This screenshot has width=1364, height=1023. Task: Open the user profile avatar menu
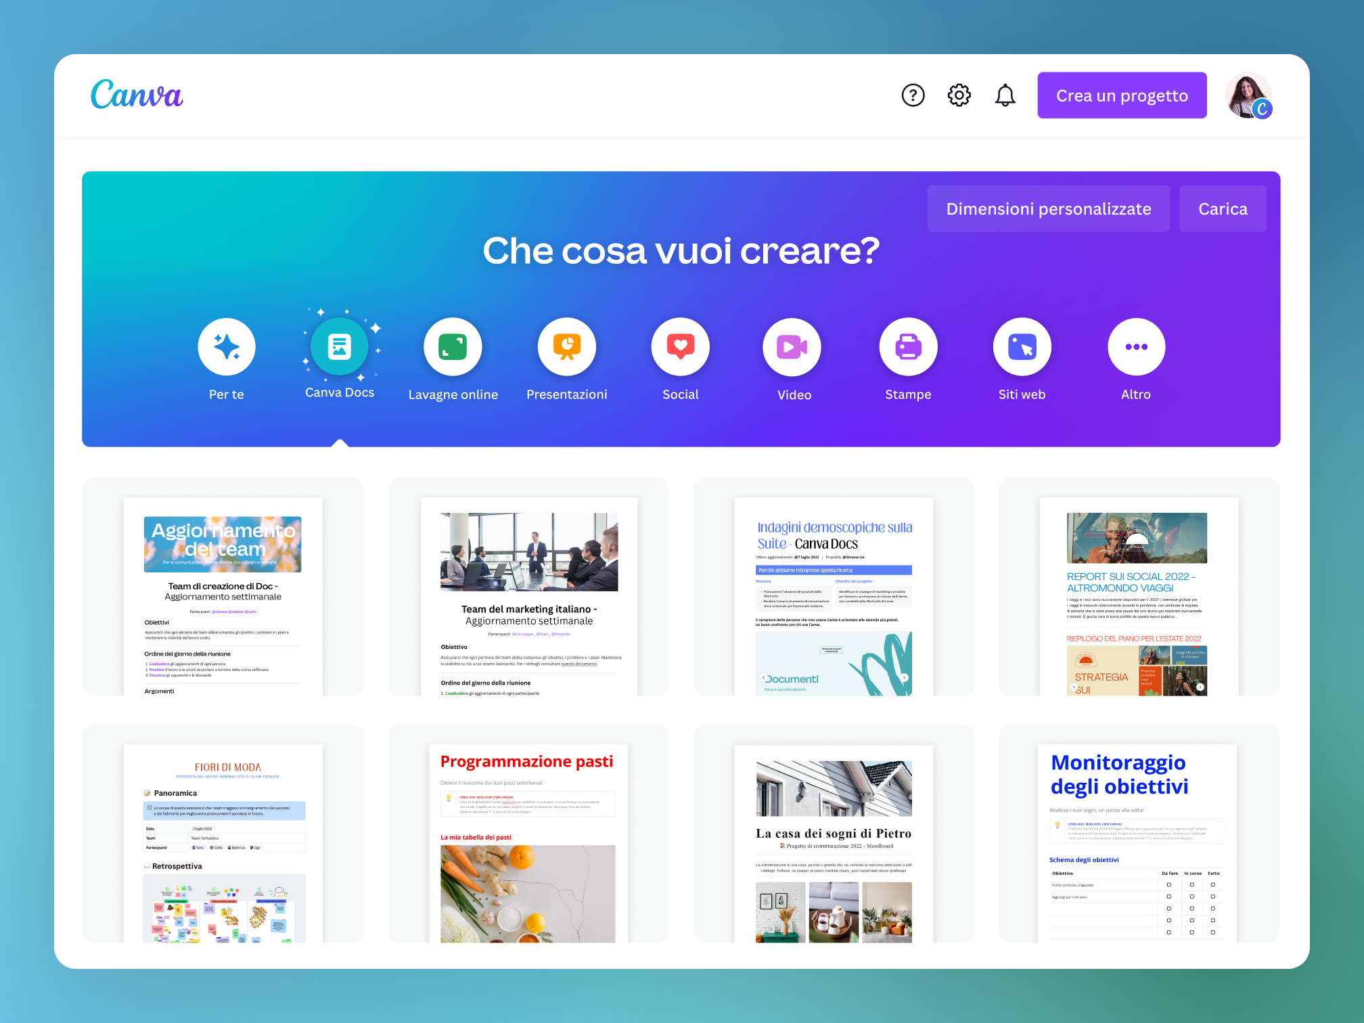(x=1248, y=95)
